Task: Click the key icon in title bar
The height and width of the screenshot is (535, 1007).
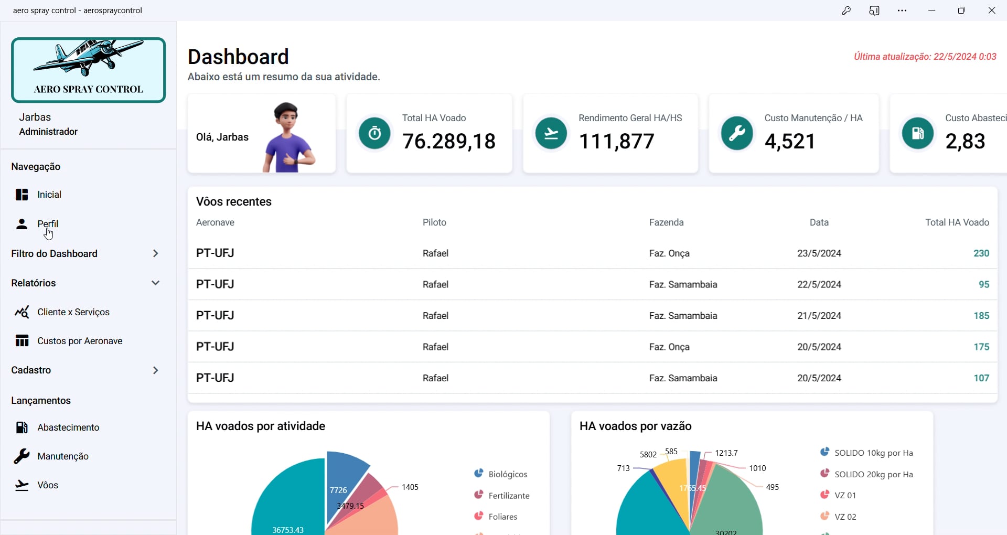Action: (x=846, y=10)
